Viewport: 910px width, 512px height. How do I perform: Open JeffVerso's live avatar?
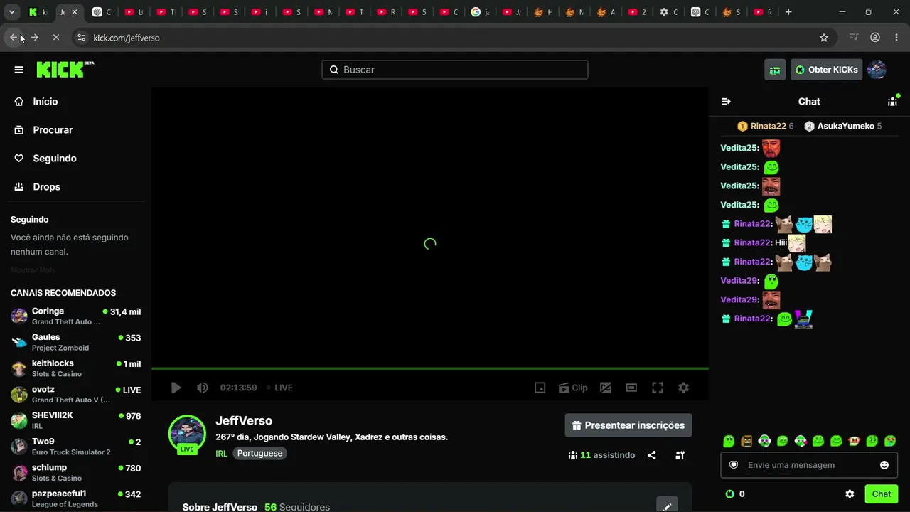point(187,434)
